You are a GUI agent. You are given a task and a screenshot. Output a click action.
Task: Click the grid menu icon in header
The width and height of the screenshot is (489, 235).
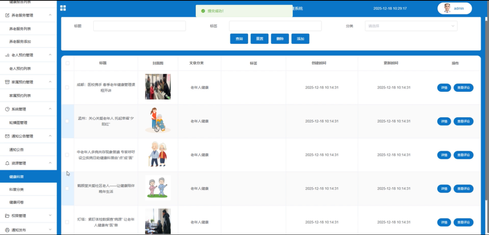[63, 8]
